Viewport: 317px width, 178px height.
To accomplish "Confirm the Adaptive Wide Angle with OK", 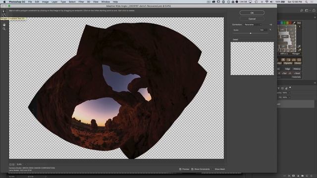I will pos(252,13).
